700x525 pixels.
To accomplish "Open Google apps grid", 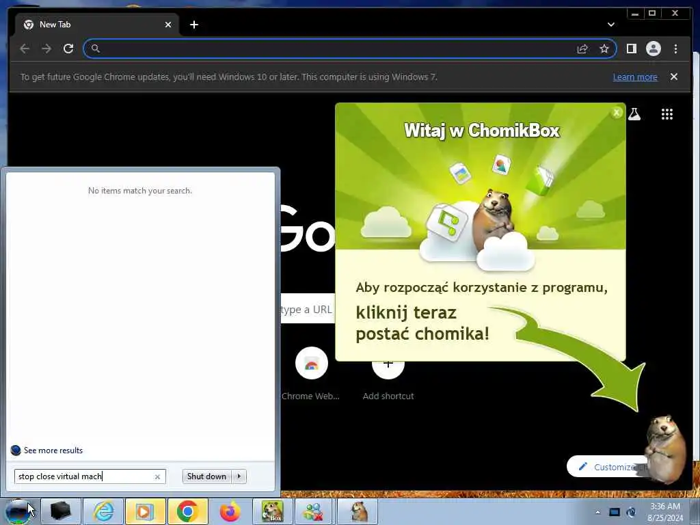I will [667, 114].
